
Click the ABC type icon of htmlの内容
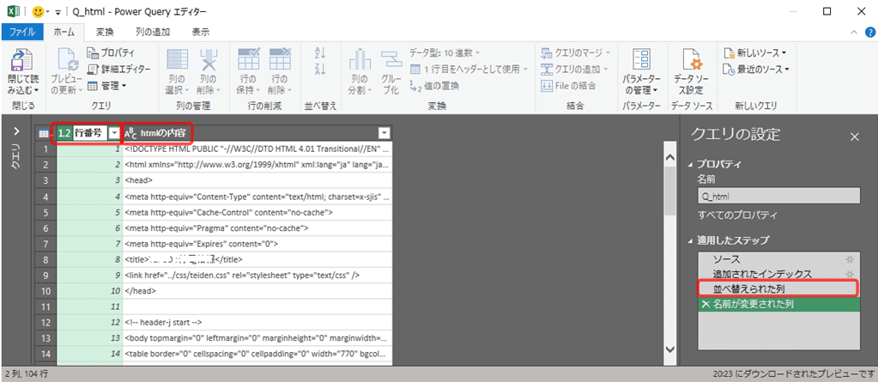click(x=130, y=133)
